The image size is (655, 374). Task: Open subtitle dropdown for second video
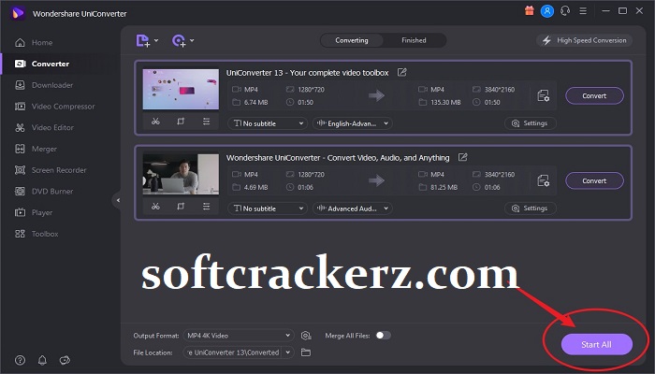coord(268,209)
